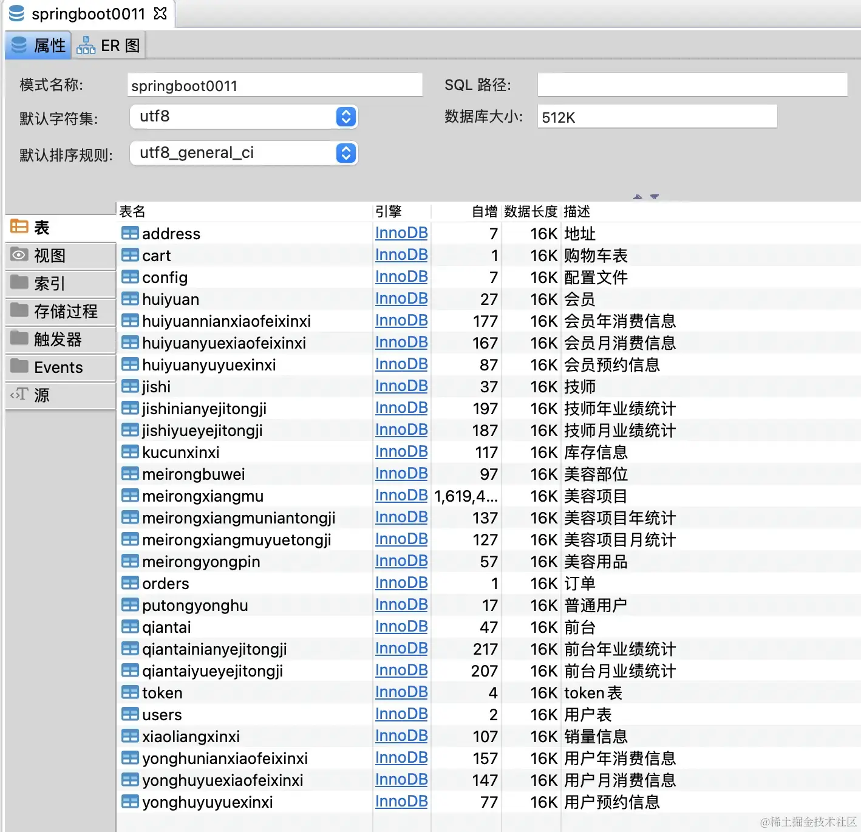Select the qiantaiyueyejitongji table name
Image resolution: width=861 pixels, height=832 pixels.
click(x=213, y=670)
